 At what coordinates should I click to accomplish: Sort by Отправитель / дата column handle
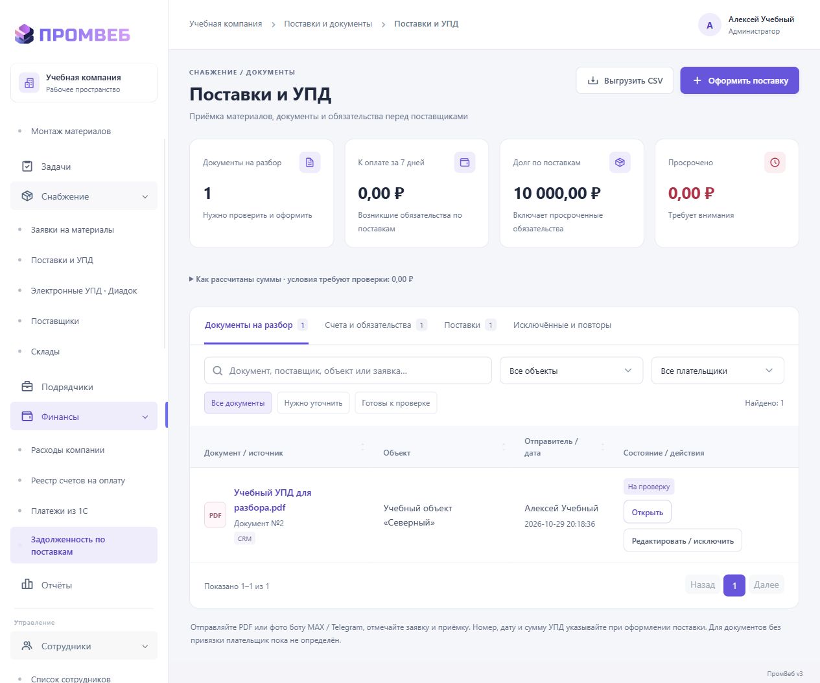tap(602, 447)
